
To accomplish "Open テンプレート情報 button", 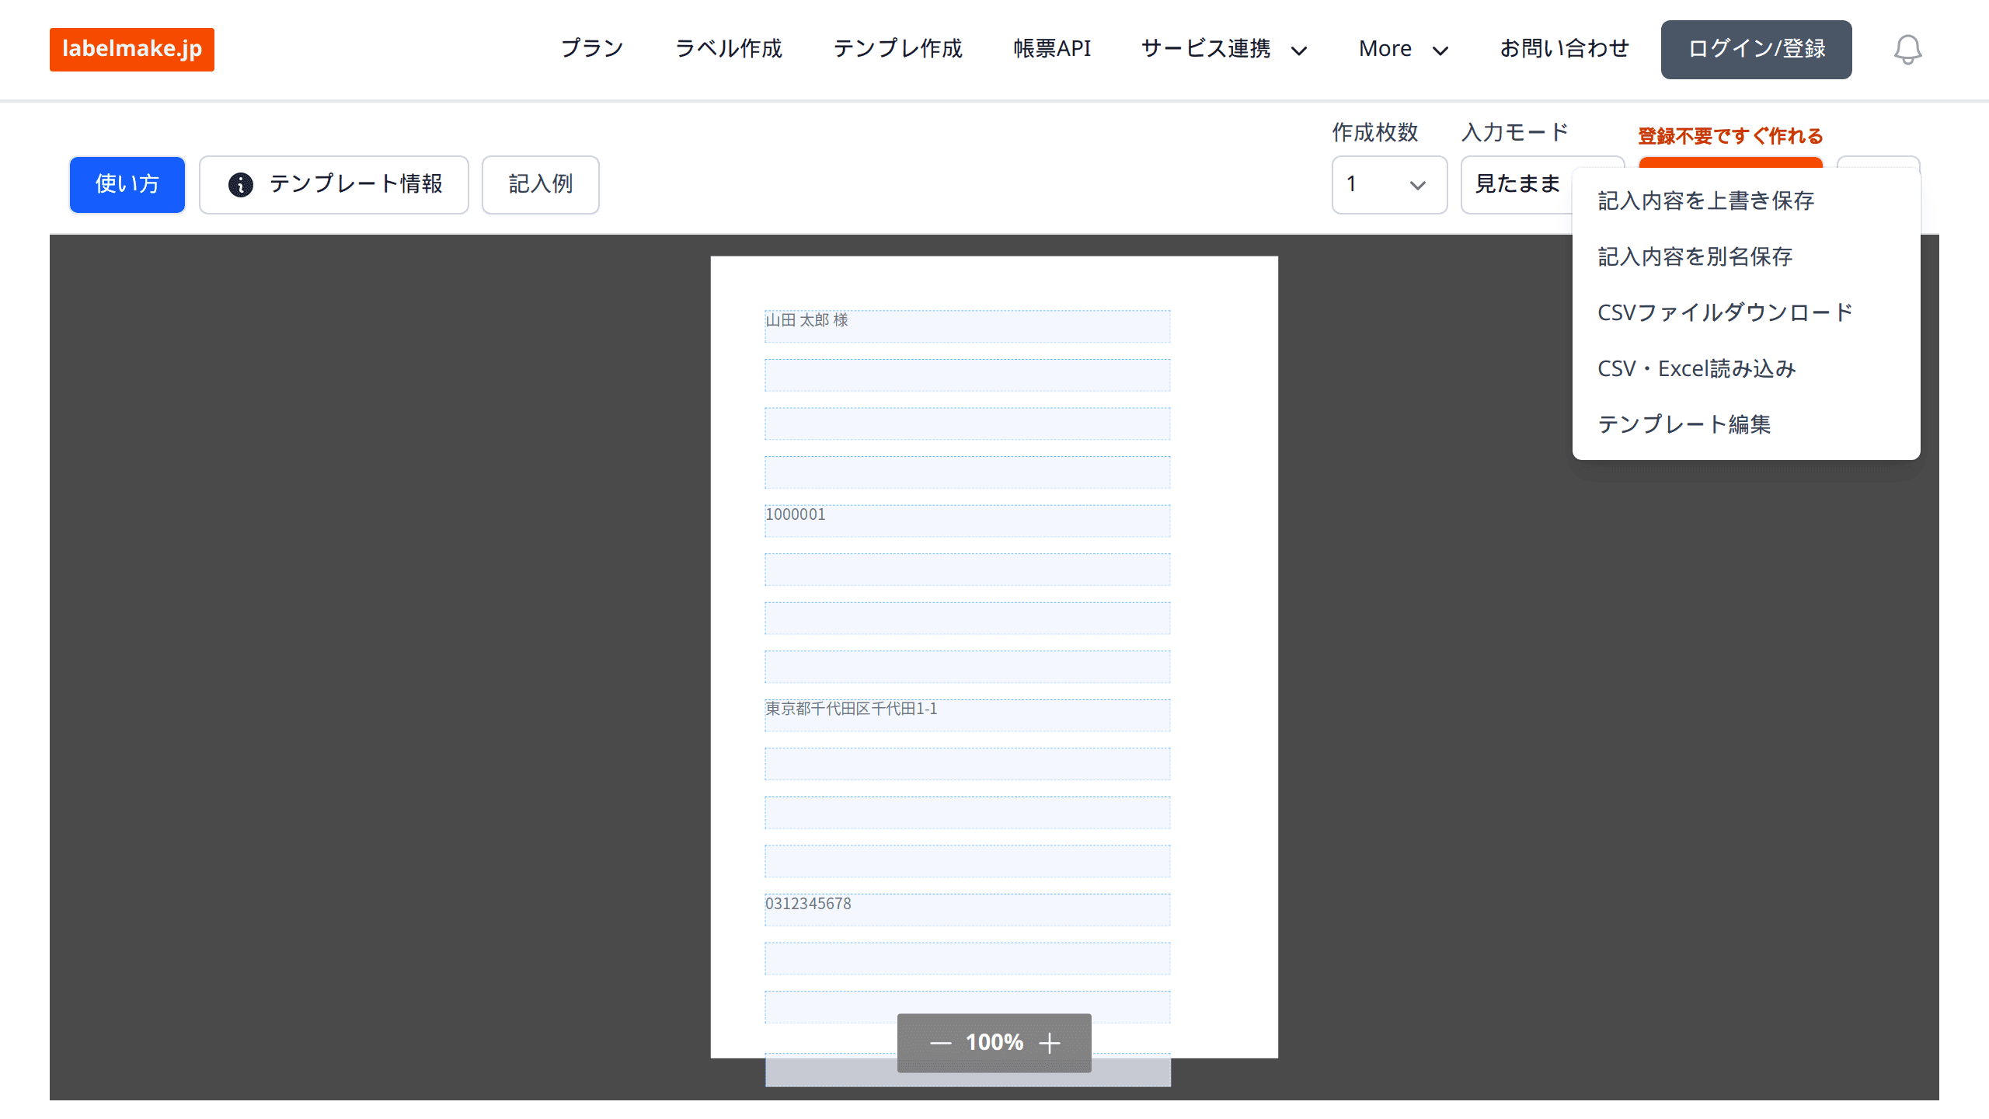I will click(334, 184).
